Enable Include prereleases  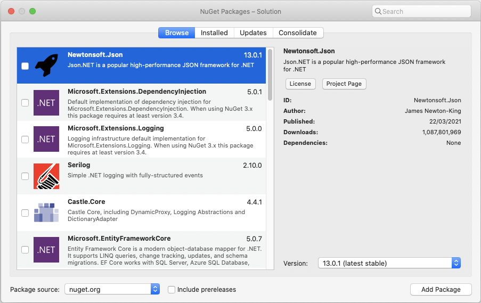click(172, 290)
